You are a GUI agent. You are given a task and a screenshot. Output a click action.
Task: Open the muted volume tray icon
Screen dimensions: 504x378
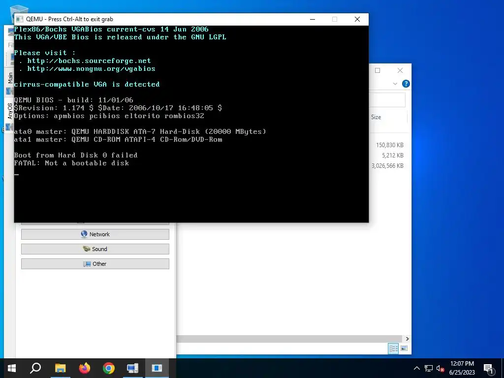[440, 368]
